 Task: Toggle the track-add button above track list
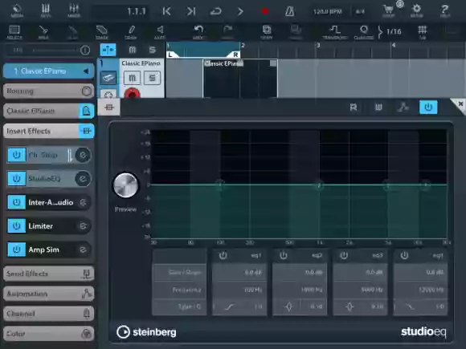click(x=108, y=50)
